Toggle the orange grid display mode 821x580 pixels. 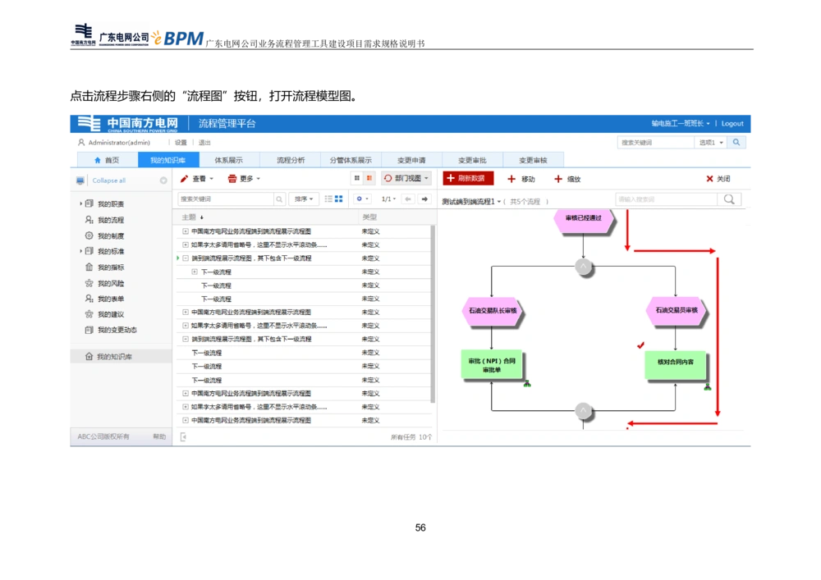pos(369,178)
